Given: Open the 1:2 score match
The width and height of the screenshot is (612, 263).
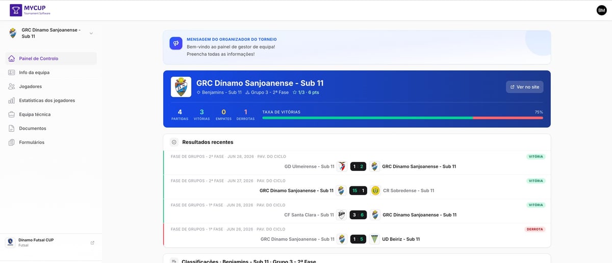Looking at the screenshot, I should 358,166.
